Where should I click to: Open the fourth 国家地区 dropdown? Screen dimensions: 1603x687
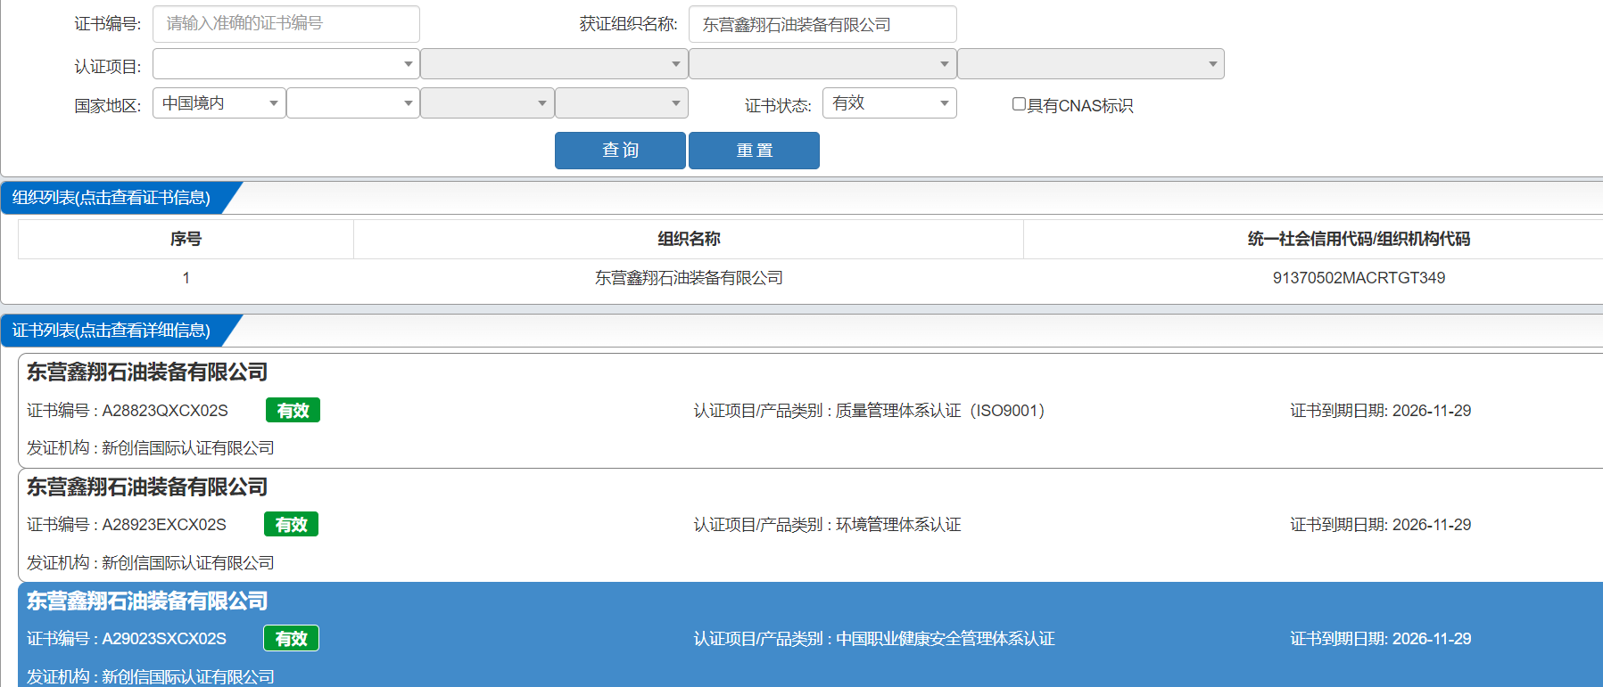point(621,103)
